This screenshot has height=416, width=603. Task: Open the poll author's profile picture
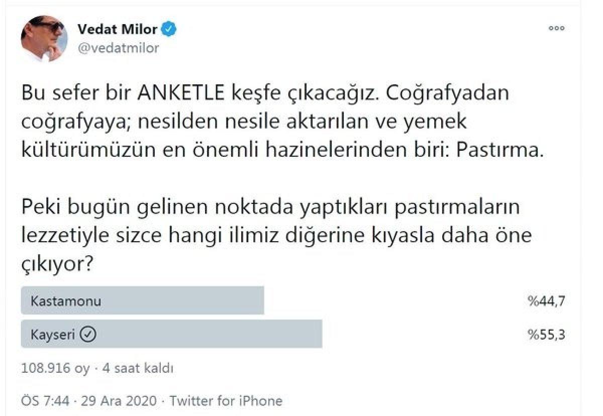click(43, 38)
